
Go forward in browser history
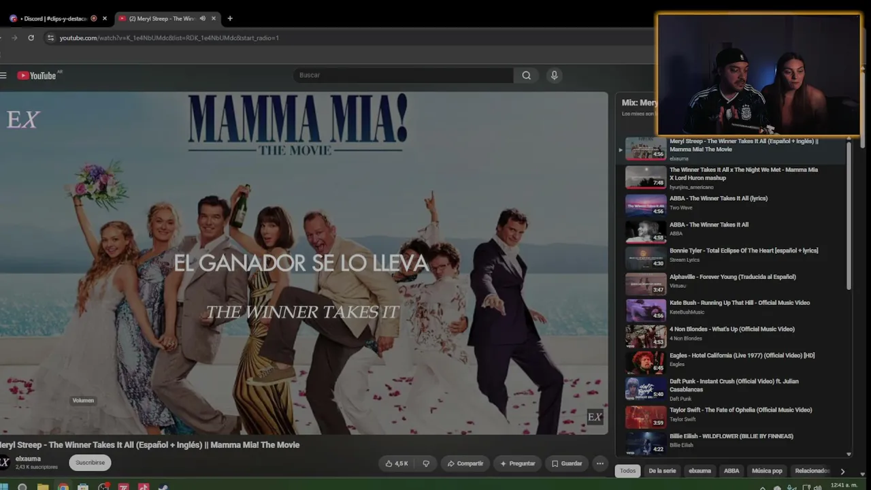14,38
